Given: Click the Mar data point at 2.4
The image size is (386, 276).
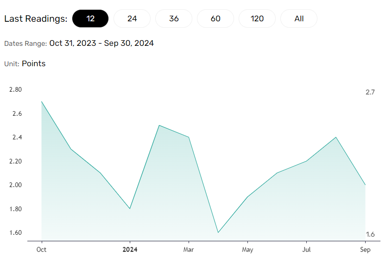Looking at the screenshot, I should pos(189,137).
